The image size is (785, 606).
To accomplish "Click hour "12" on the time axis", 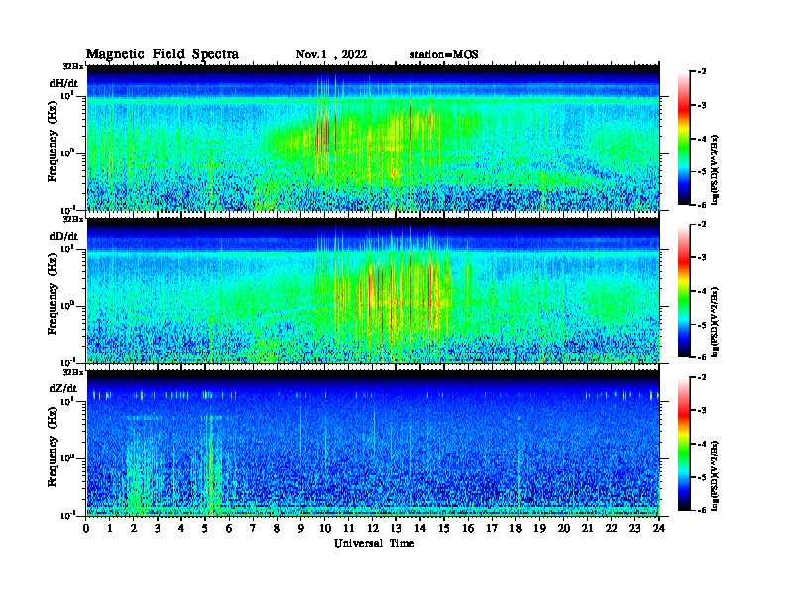I will (373, 528).
